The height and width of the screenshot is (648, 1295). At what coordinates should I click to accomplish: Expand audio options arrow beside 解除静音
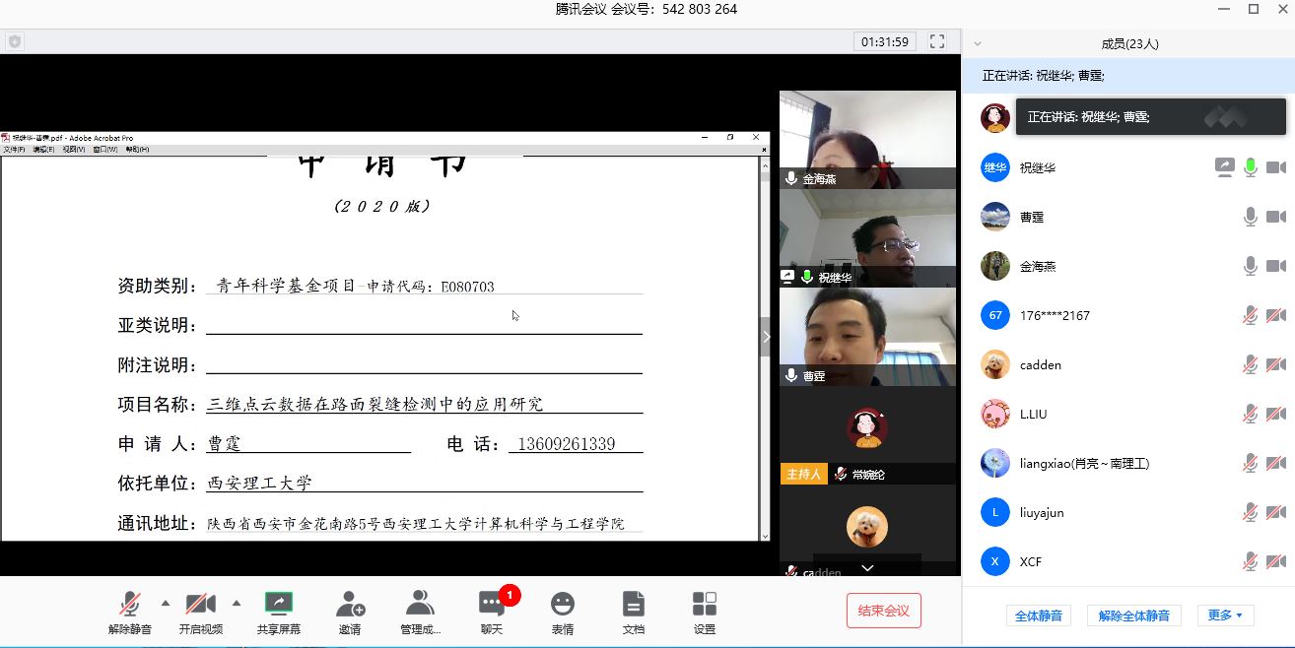pyautogui.click(x=165, y=603)
